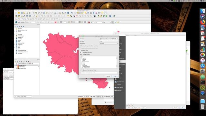The height and width of the screenshot is (116, 206).
Task: Open the Join layer dropdown
Action: [x=109, y=39]
